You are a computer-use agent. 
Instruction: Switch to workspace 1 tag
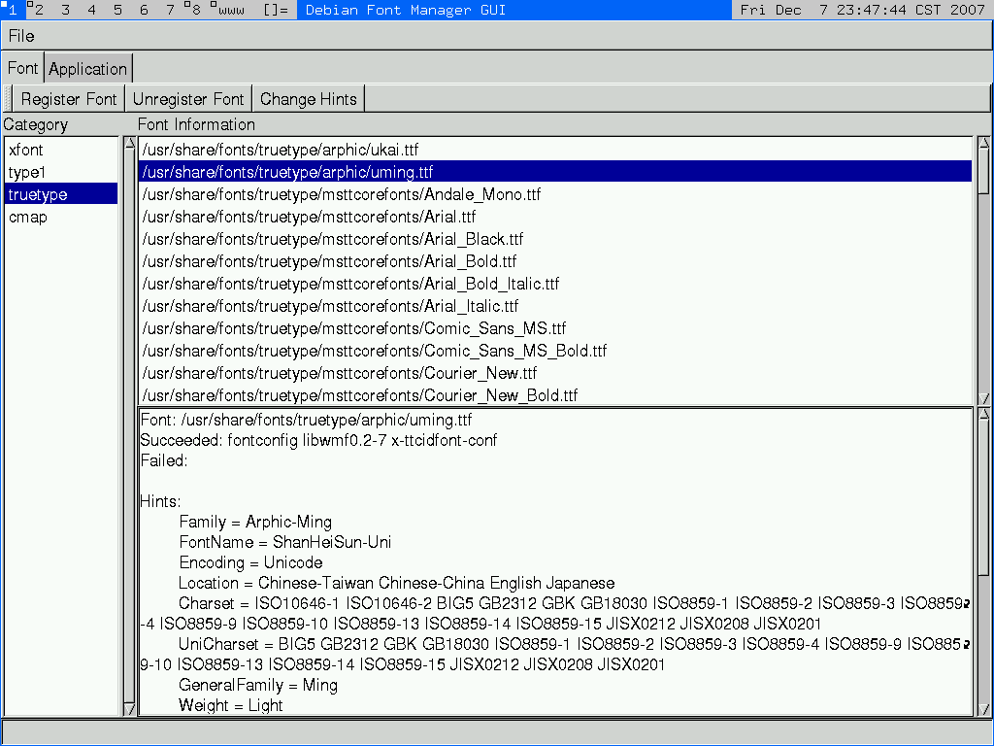pyautogui.click(x=12, y=10)
